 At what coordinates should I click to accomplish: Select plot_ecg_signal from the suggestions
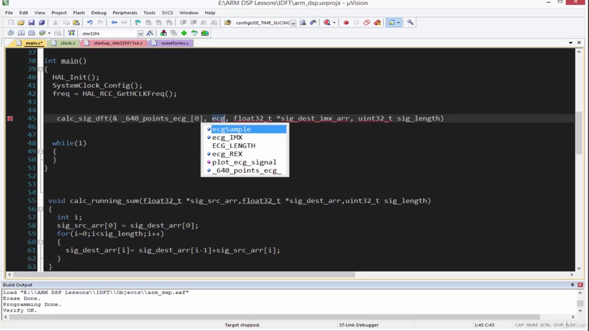click(x=245, y=162)
